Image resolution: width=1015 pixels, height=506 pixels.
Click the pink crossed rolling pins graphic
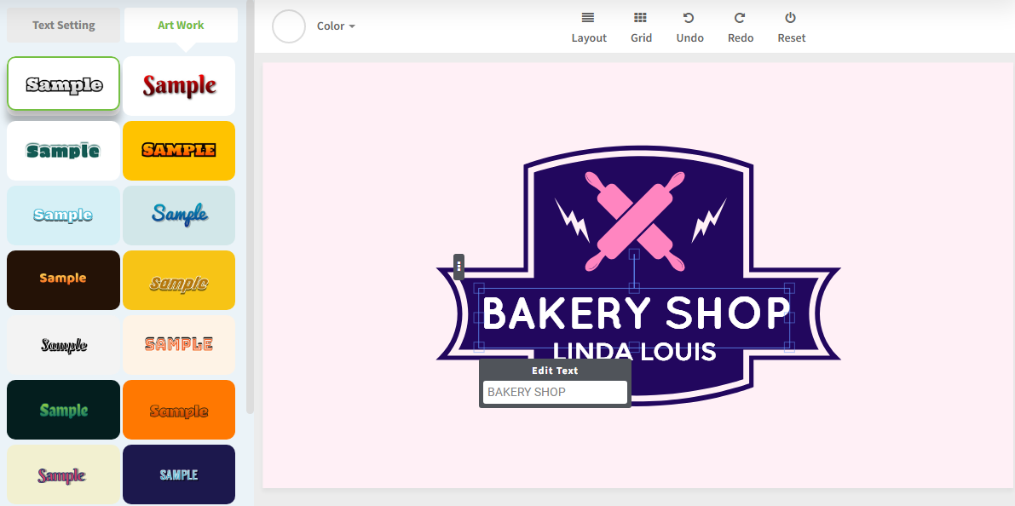635,221
